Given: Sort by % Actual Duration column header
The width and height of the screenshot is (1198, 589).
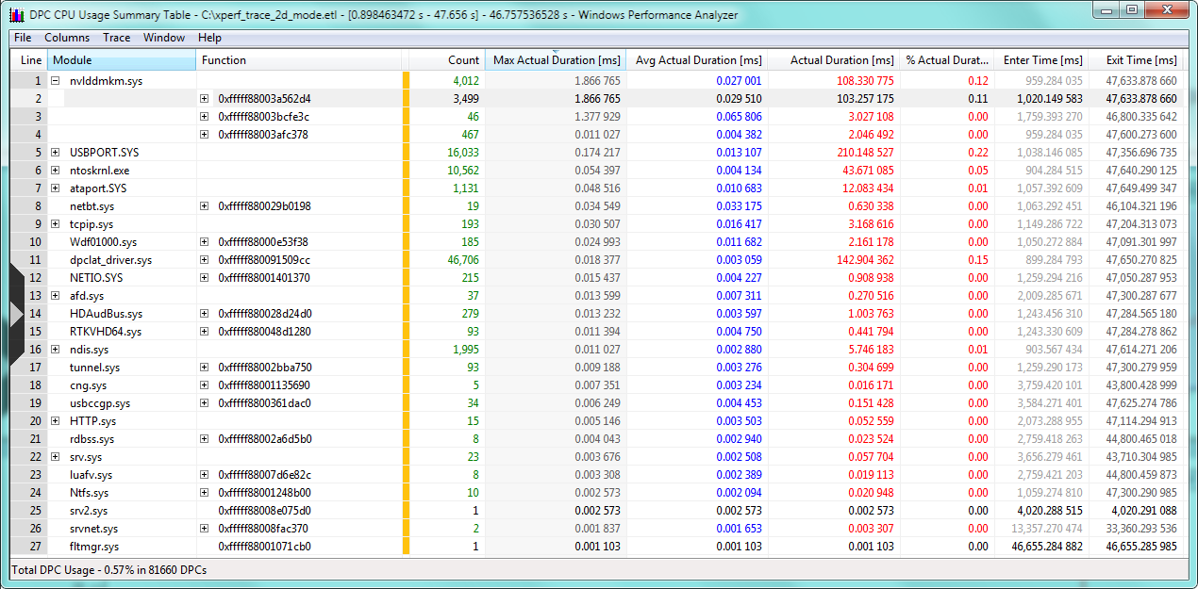Looking at the screenshot, I should point(946,60).
